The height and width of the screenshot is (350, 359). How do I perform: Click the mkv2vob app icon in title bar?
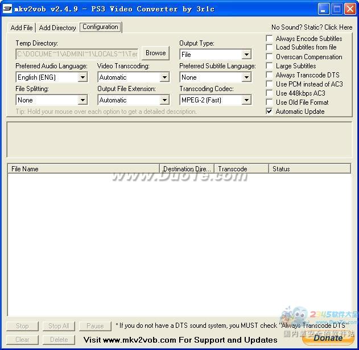coord(8,9)
